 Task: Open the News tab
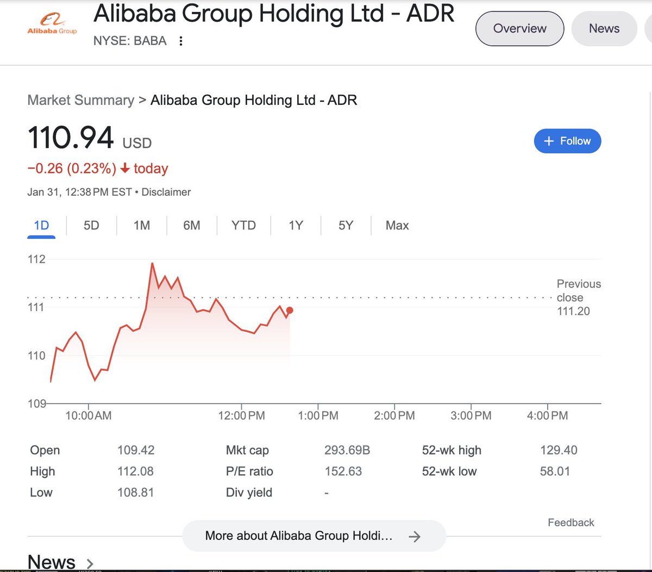tap(604, 29)
